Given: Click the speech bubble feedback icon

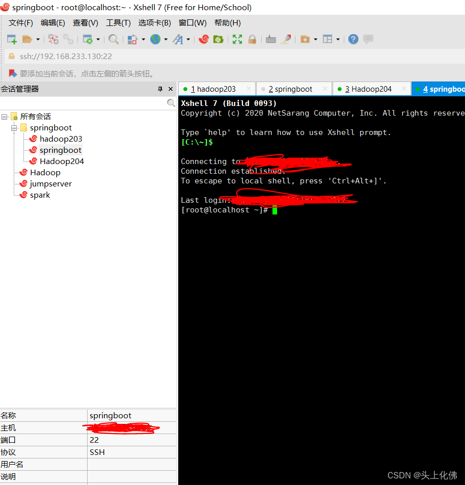Looking at the screenshot, I should click(368, 39).
